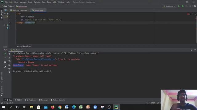The width and height of the screenshot is (197, 110).
Task: Click the Restore Layout icon in Run panel
Action: coord(5,62)
